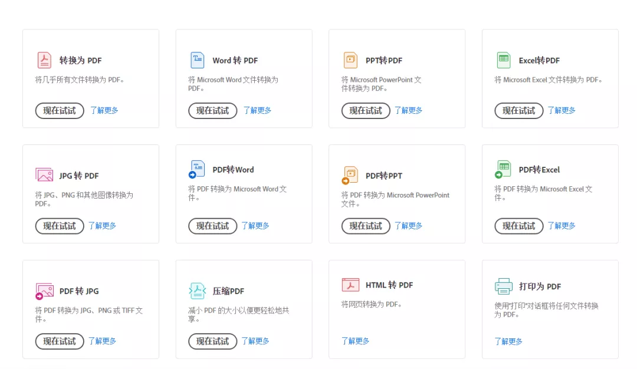Select the PDF 转 JPG icon
This screenshot has height=369, width=637.
point(44,291)
